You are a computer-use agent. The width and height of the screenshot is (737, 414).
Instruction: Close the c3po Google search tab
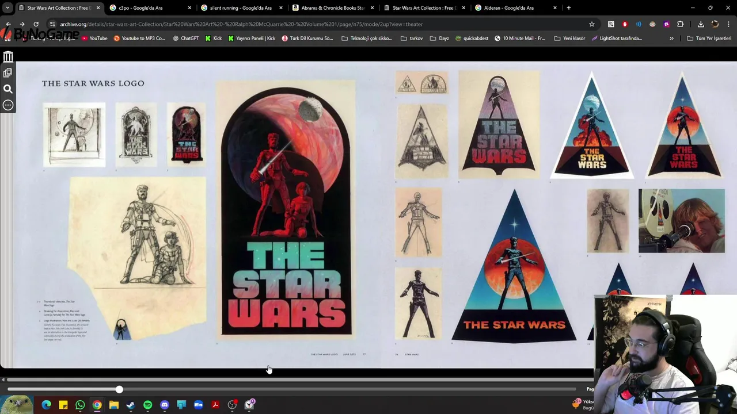pyautogui.click(x=189, y=8)
